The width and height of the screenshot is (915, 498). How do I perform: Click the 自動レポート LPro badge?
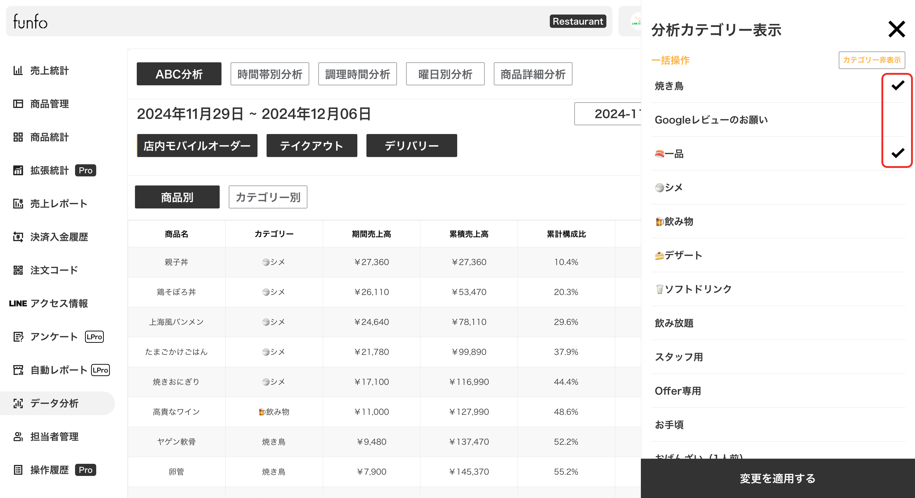pos(100,370)
